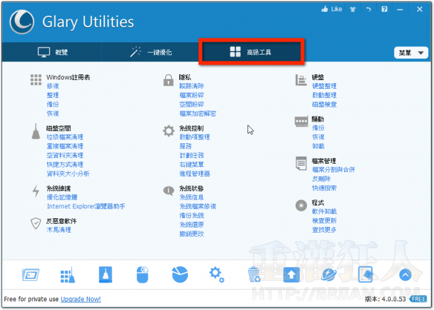Click the 磁盤空間 broom icon
434x310 pixels.
point(36,131)
